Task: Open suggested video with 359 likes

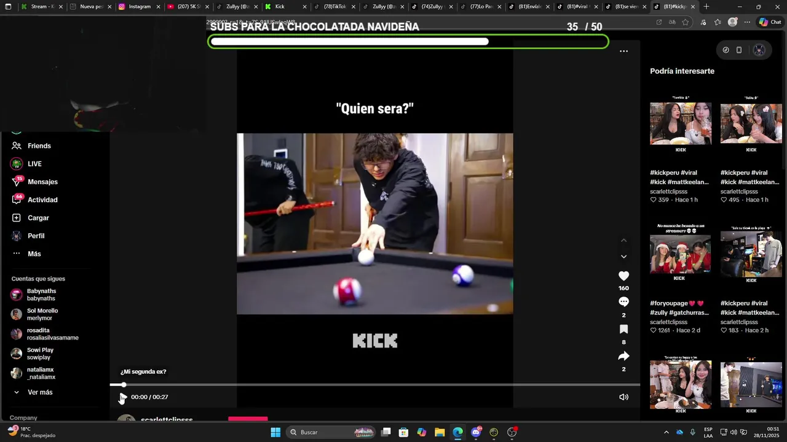Action: 681,124
